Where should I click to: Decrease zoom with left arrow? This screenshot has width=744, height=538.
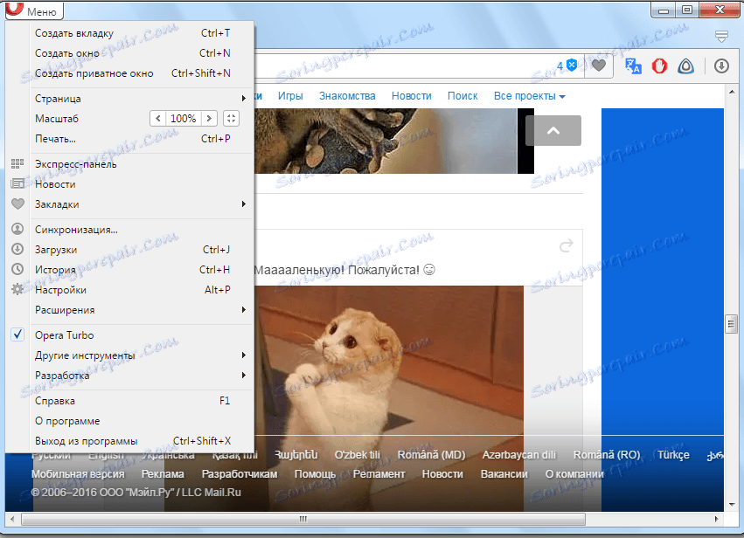[x=158, y=119]
